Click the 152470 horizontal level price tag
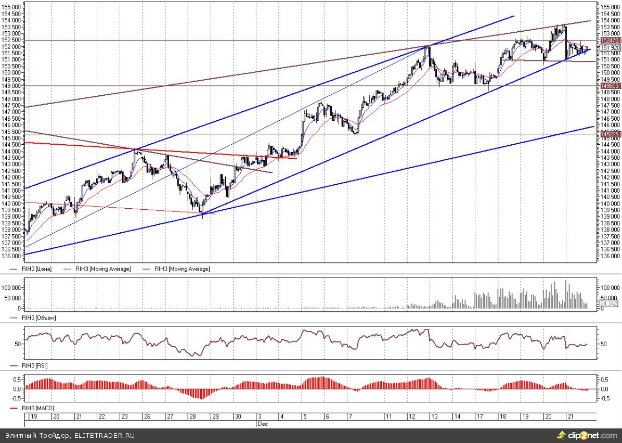Viewport: 622px width, 443px height. tap(610, 40)
